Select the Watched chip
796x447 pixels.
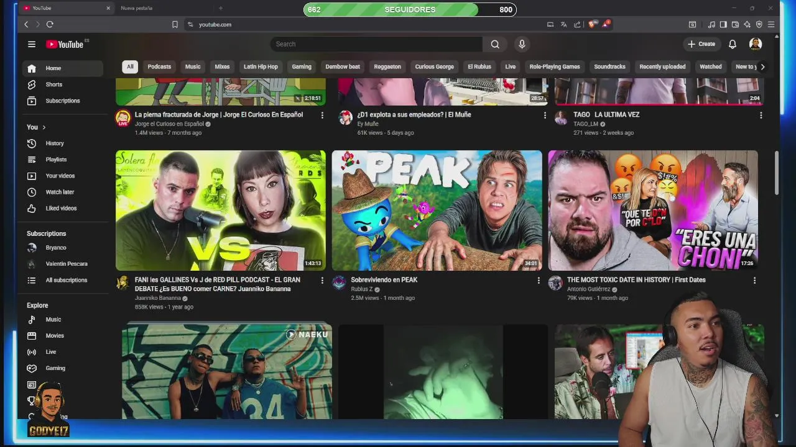click(711, 66)
